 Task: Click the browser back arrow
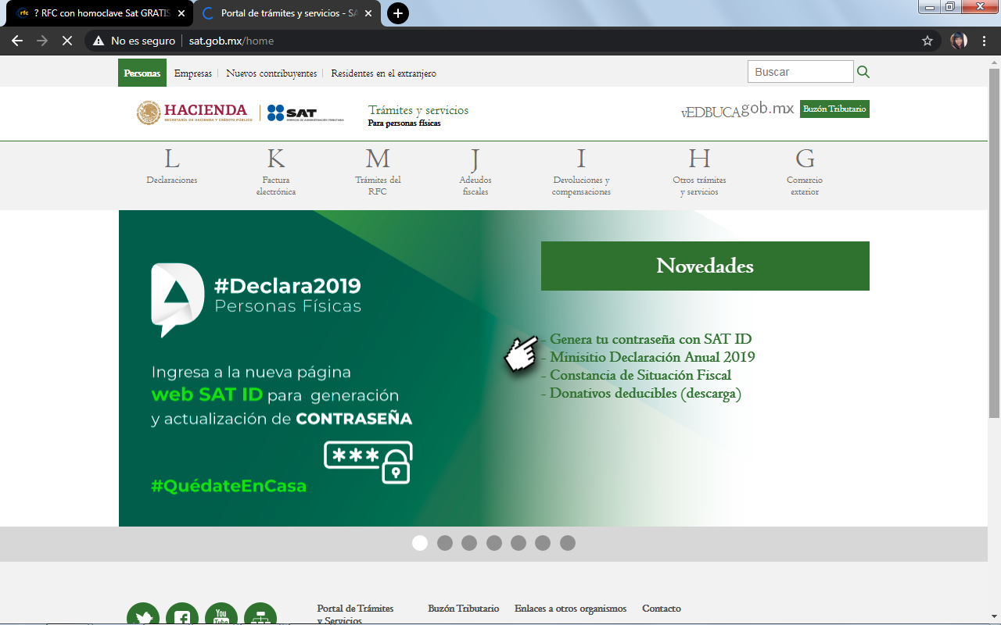tap(17, 41)
